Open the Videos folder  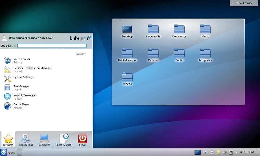[x=127, y=79]
